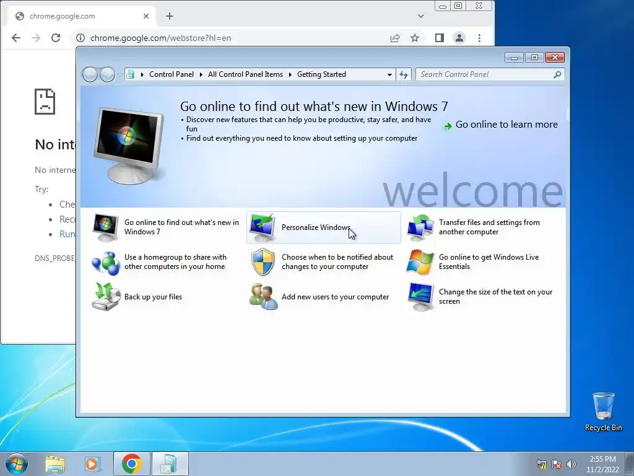The height and width of the screenshot is (476, 634).
Task: Select the All Control Panel Items breadcrumb
Action: point(245,74)
